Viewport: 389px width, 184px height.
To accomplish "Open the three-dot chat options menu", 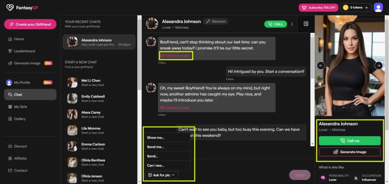I will tap(292, 24).
